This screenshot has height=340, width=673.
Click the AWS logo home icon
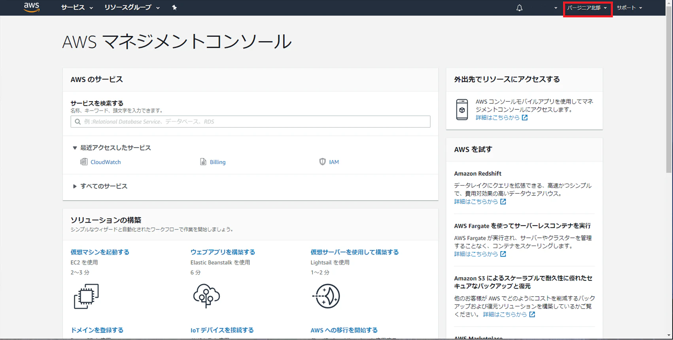32,8
